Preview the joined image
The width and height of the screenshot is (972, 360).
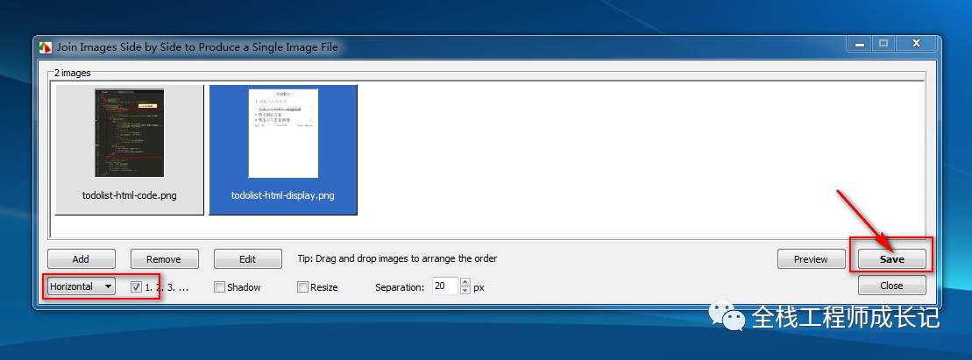(x=811, y=259)
